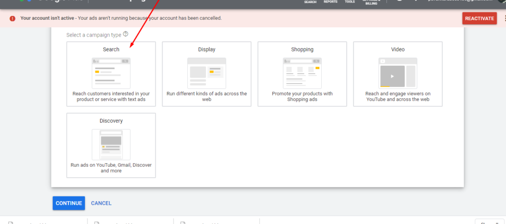Click the REACTIVATE button
This screenshot has width=506, height=224.
tap(479, 18)
